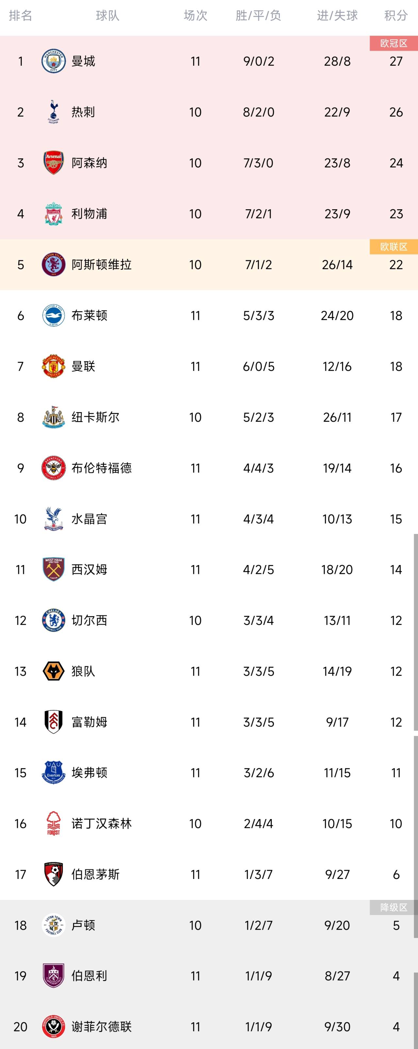
Task: Click the Manchester United red devil crest
Action: point(53,366)
